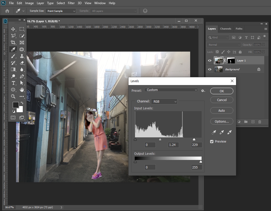The image size is (271, 211).
Task: Select the Brush tool
Action: [13, 56]
